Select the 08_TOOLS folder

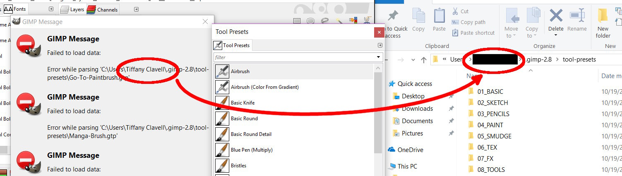(486, 169)
